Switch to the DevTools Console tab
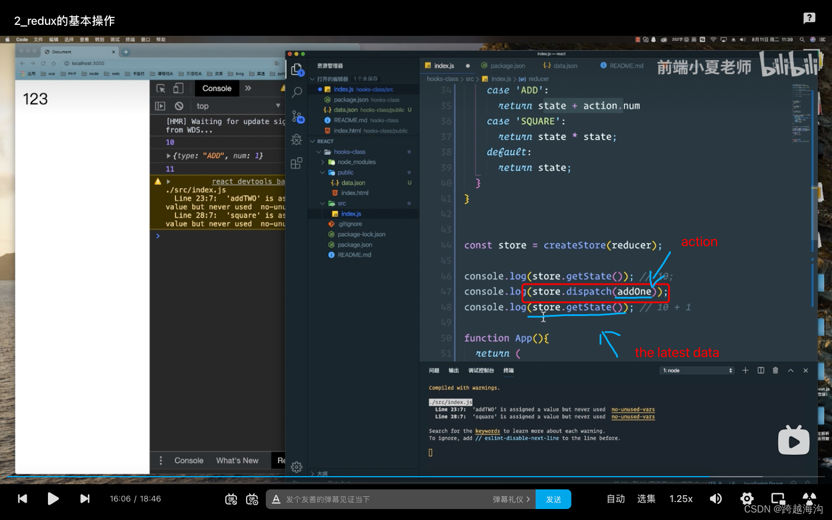Image resolution: width=832 pixels, height=520 pixels. (217, 88)
